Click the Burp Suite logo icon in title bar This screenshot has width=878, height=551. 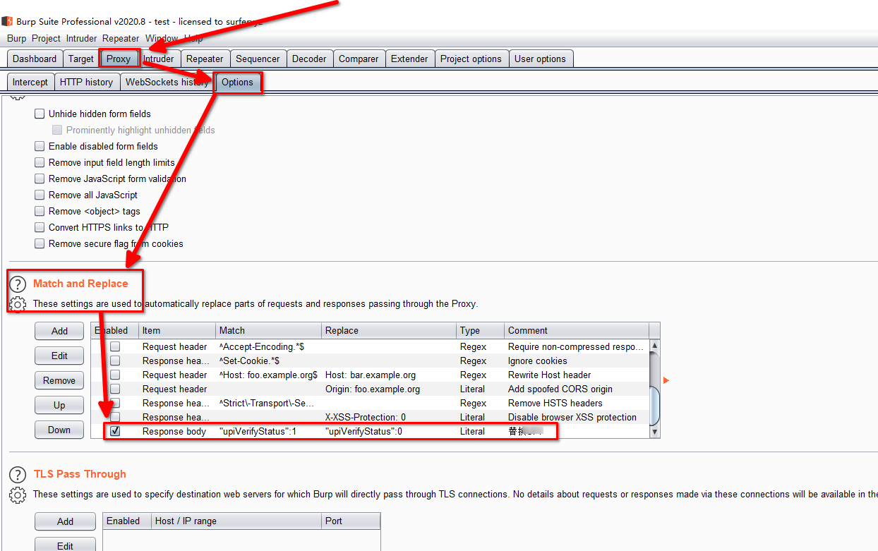(x=7, y=22)
